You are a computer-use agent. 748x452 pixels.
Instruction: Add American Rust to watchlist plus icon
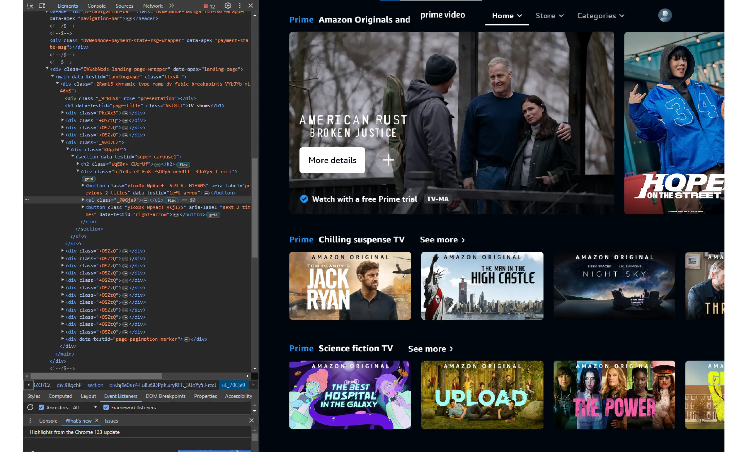[x=388, y=160]
